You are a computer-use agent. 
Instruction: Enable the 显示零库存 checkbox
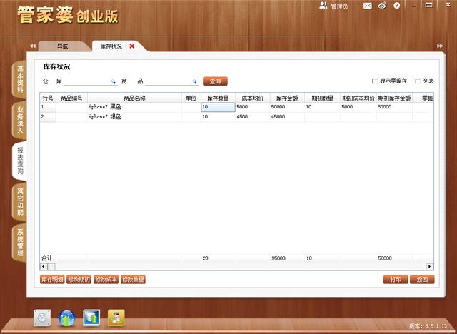click(x=375, y=81)
